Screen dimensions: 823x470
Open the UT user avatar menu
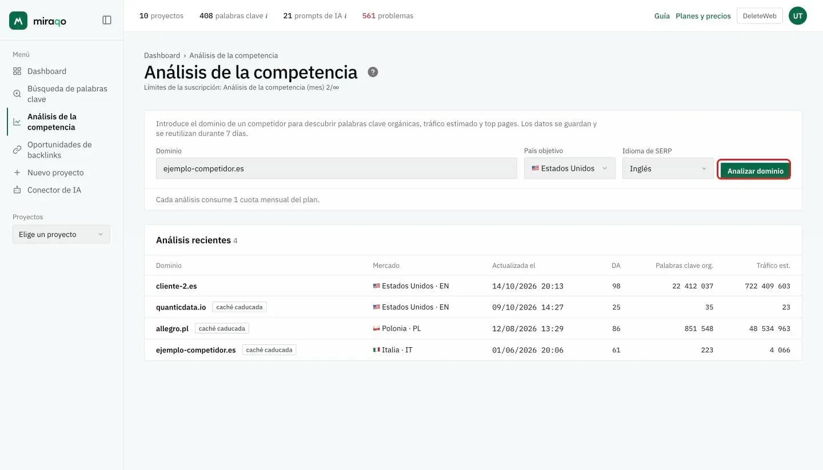point(798,16)
